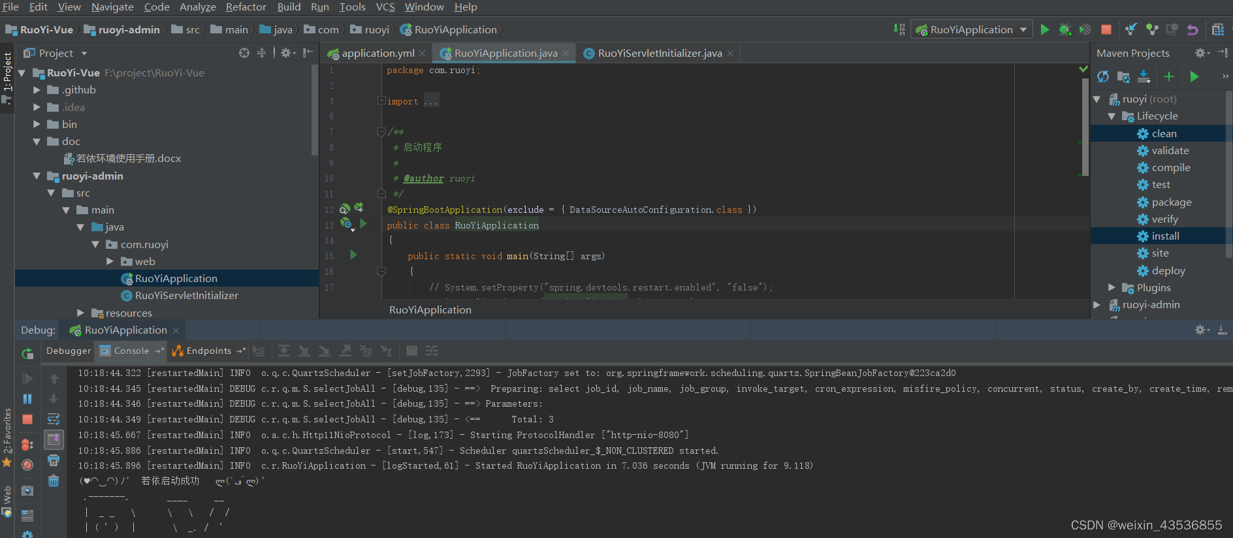Image resolution: width=1233 pixels, height=538 pixels.
Task: Collapse the ruoyi-admin module in Project tree
Action: 37,176
